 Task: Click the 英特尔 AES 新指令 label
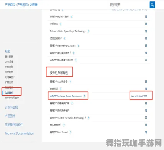(59, 82)
